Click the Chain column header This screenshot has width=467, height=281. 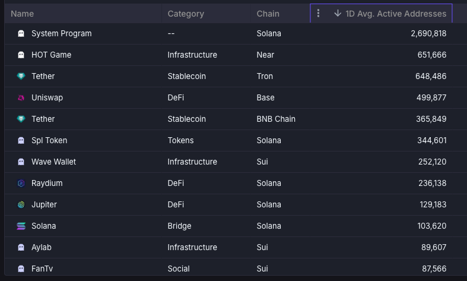[268, 14]
